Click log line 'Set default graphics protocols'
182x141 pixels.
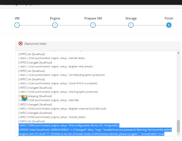tap(62, 75)
